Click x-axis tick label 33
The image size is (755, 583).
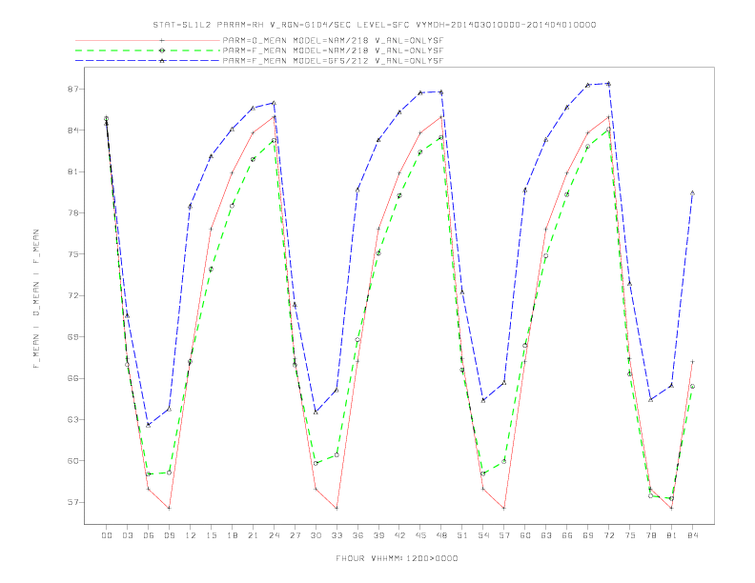(337, 535)
